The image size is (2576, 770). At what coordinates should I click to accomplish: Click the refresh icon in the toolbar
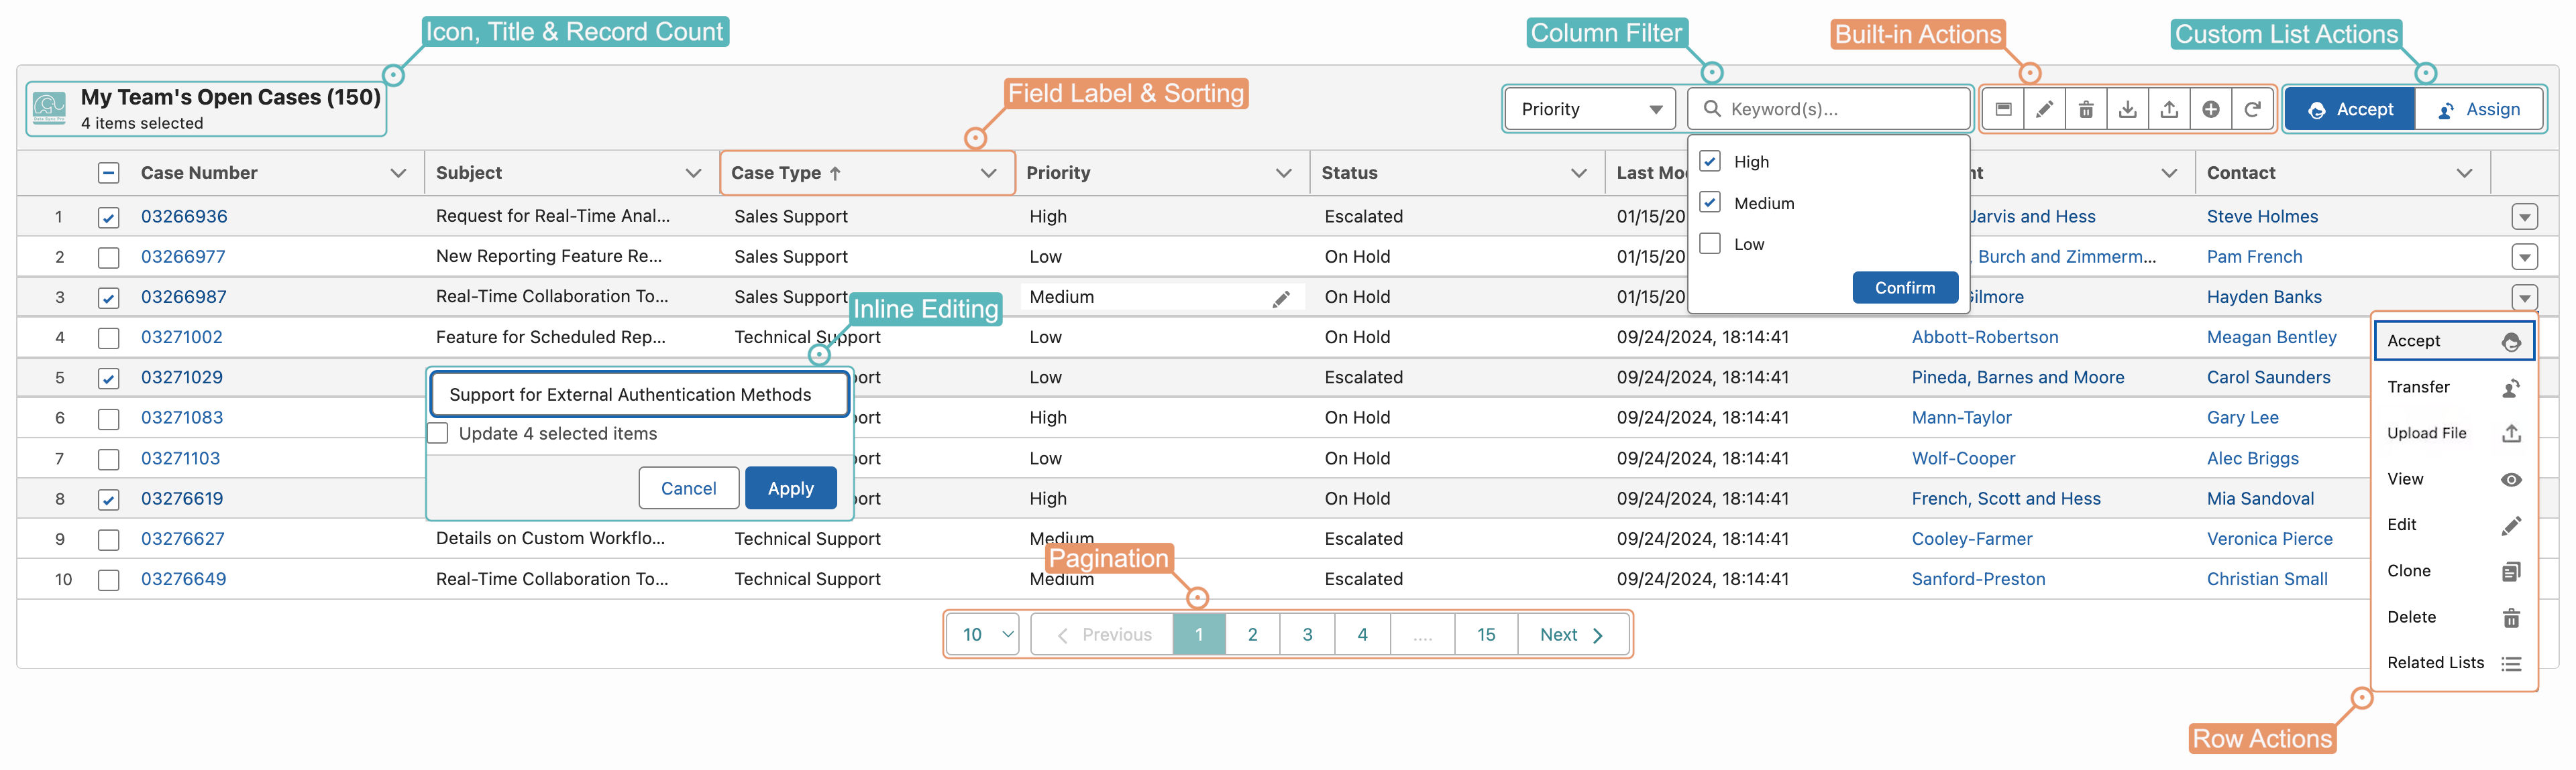click(x=2252, y=110)
